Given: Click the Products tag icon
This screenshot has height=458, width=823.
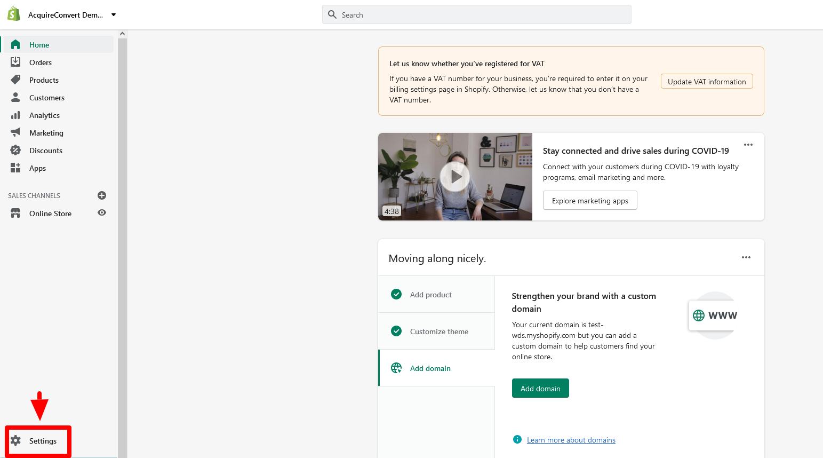Looking at the screenshot, I should click(15, 80).
